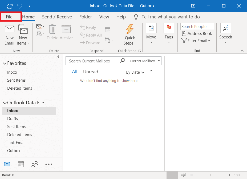247x179 pixels.
Task: Select Deleted Items under Favorites
Action: coord(19,88)
